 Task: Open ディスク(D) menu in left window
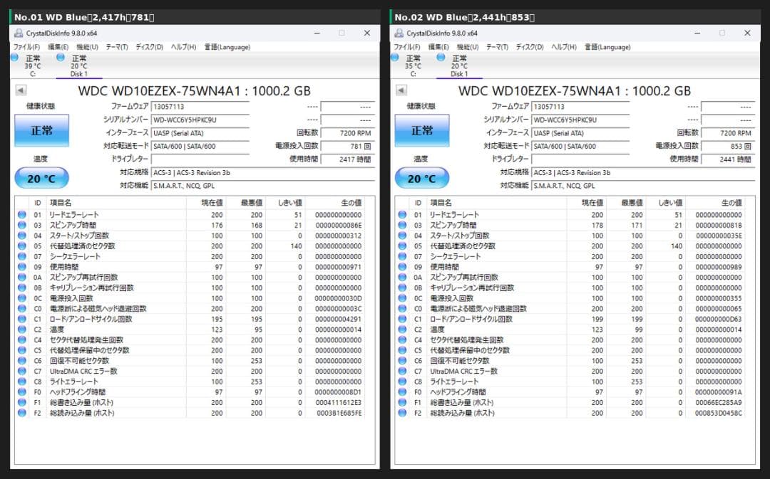click(149, 47)
